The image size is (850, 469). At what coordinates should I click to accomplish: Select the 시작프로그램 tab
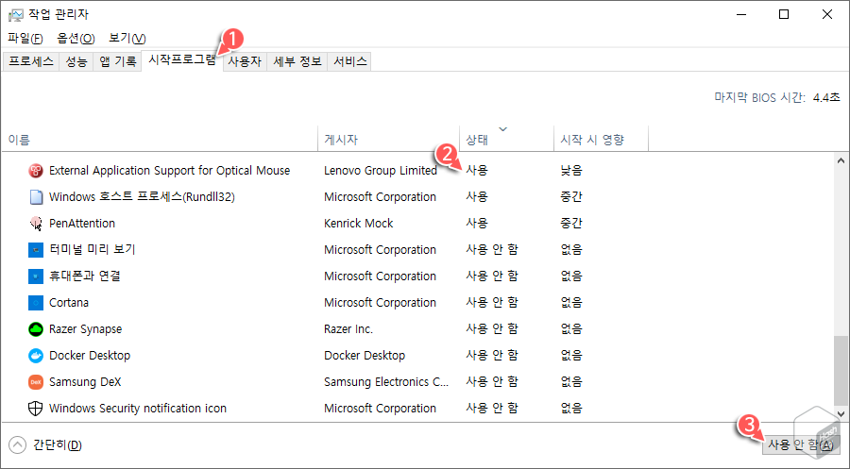(x=182, y=60)
